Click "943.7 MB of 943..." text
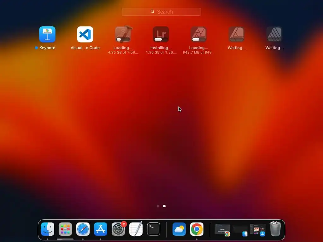 point(199,53)
